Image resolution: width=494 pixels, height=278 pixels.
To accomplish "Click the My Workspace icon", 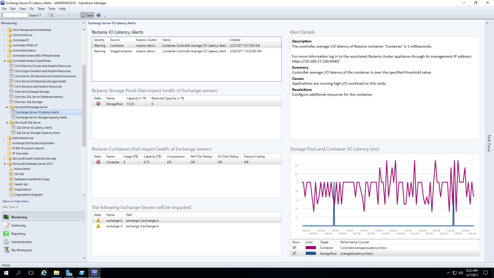I will pos(6,250).
